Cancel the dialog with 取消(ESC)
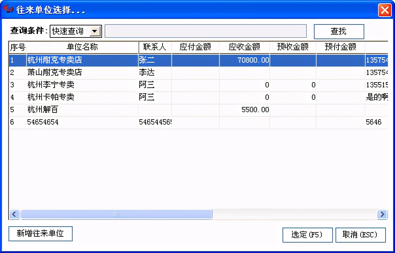395x253 pixels. click(x=361, y=235)
